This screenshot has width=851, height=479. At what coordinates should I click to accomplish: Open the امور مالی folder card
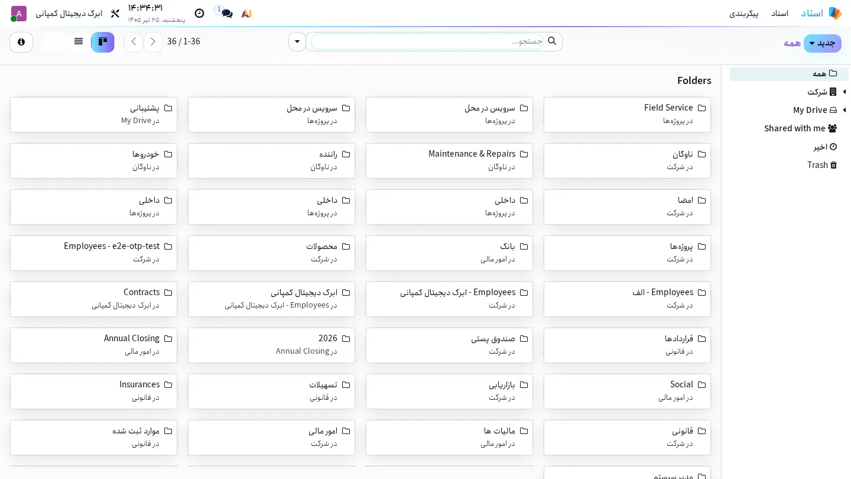pyautogui.click(x=271, y=438)
